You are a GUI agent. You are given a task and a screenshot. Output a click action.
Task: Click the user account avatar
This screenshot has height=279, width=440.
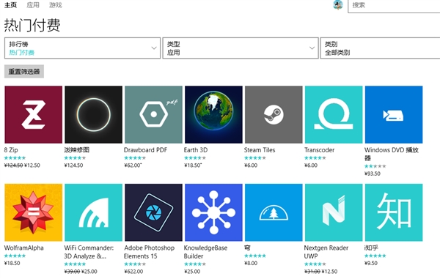click(x=338, y=5)
